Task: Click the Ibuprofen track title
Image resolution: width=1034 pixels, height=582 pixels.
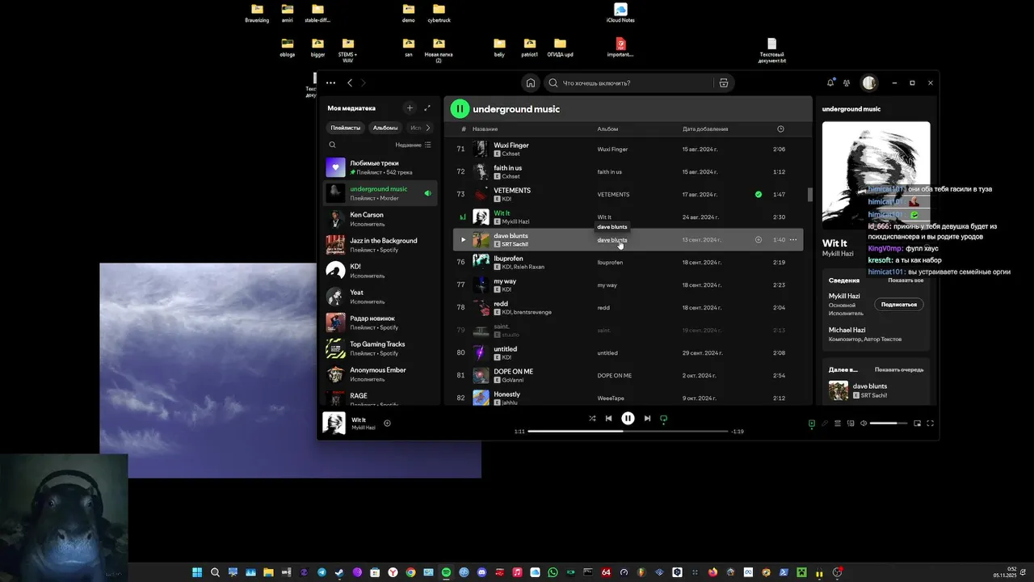Action: pyautogui.click(x=510, y=259)
